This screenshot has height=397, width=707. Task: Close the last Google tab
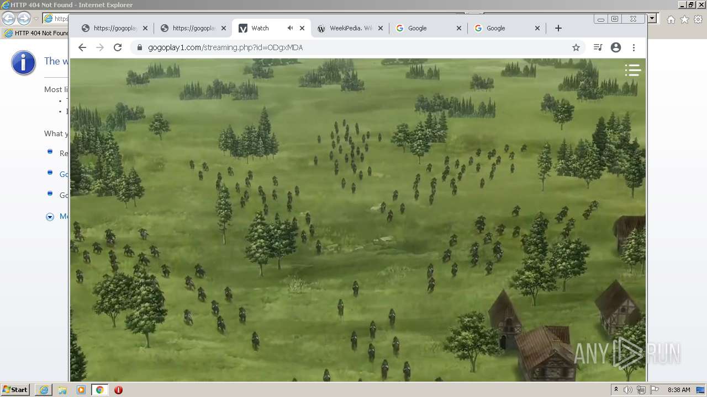(537, 28)
